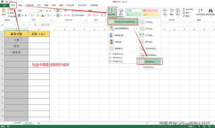Click Sort and Filter (排序和筛选) icon
Viewport: 215px width, 128px height.
coord(200,11)
